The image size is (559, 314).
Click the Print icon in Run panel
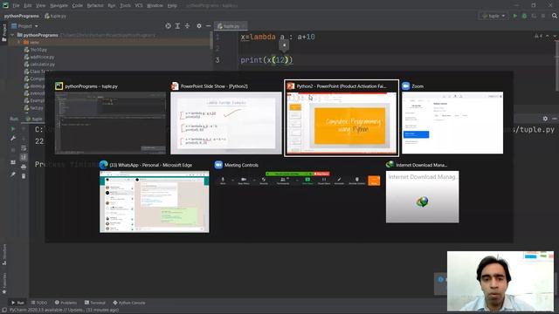24,167
